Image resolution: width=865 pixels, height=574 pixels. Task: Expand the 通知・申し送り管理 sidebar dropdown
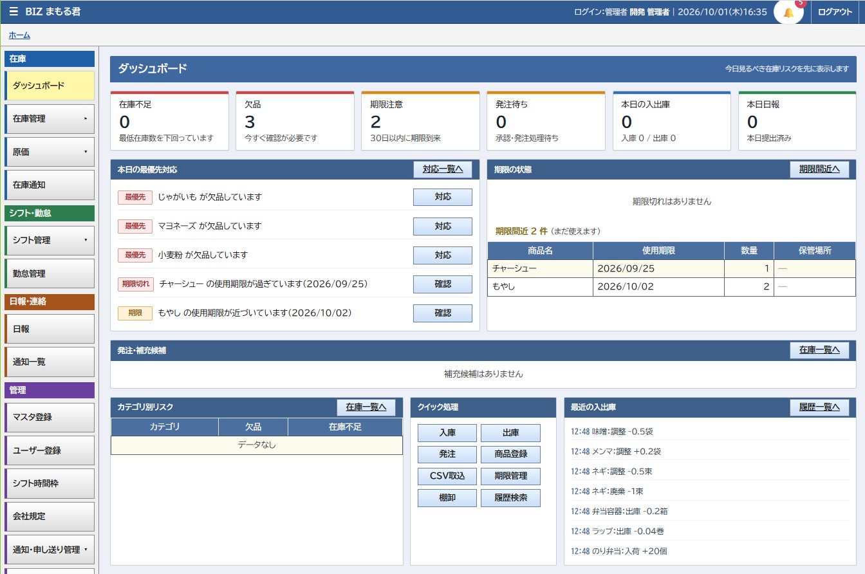click(x=50, y=550)
